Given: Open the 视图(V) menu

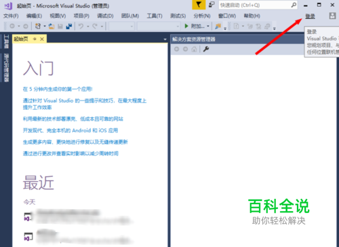Looking at the screenshot, I should (x=58, y=16).
